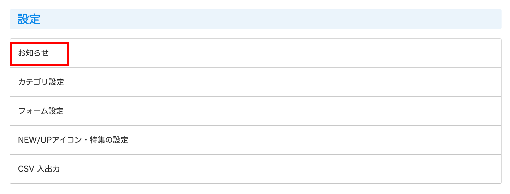The image size is (510, 194).
Task: Click the light blue 設定 header bar
Action: pyautogui.click(x=256, y=19)
